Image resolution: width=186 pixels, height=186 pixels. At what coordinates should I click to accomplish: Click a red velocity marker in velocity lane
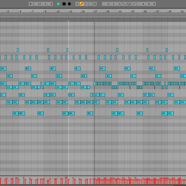[x=24, y=181]
